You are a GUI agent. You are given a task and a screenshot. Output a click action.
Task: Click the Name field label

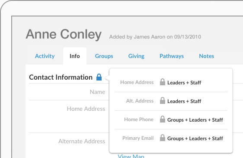[97, 92]
